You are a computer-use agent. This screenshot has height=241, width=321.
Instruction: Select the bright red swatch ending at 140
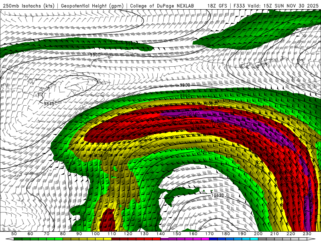point(156,239)
